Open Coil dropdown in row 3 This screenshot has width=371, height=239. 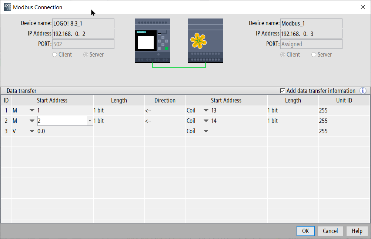(x=206, y=131)
